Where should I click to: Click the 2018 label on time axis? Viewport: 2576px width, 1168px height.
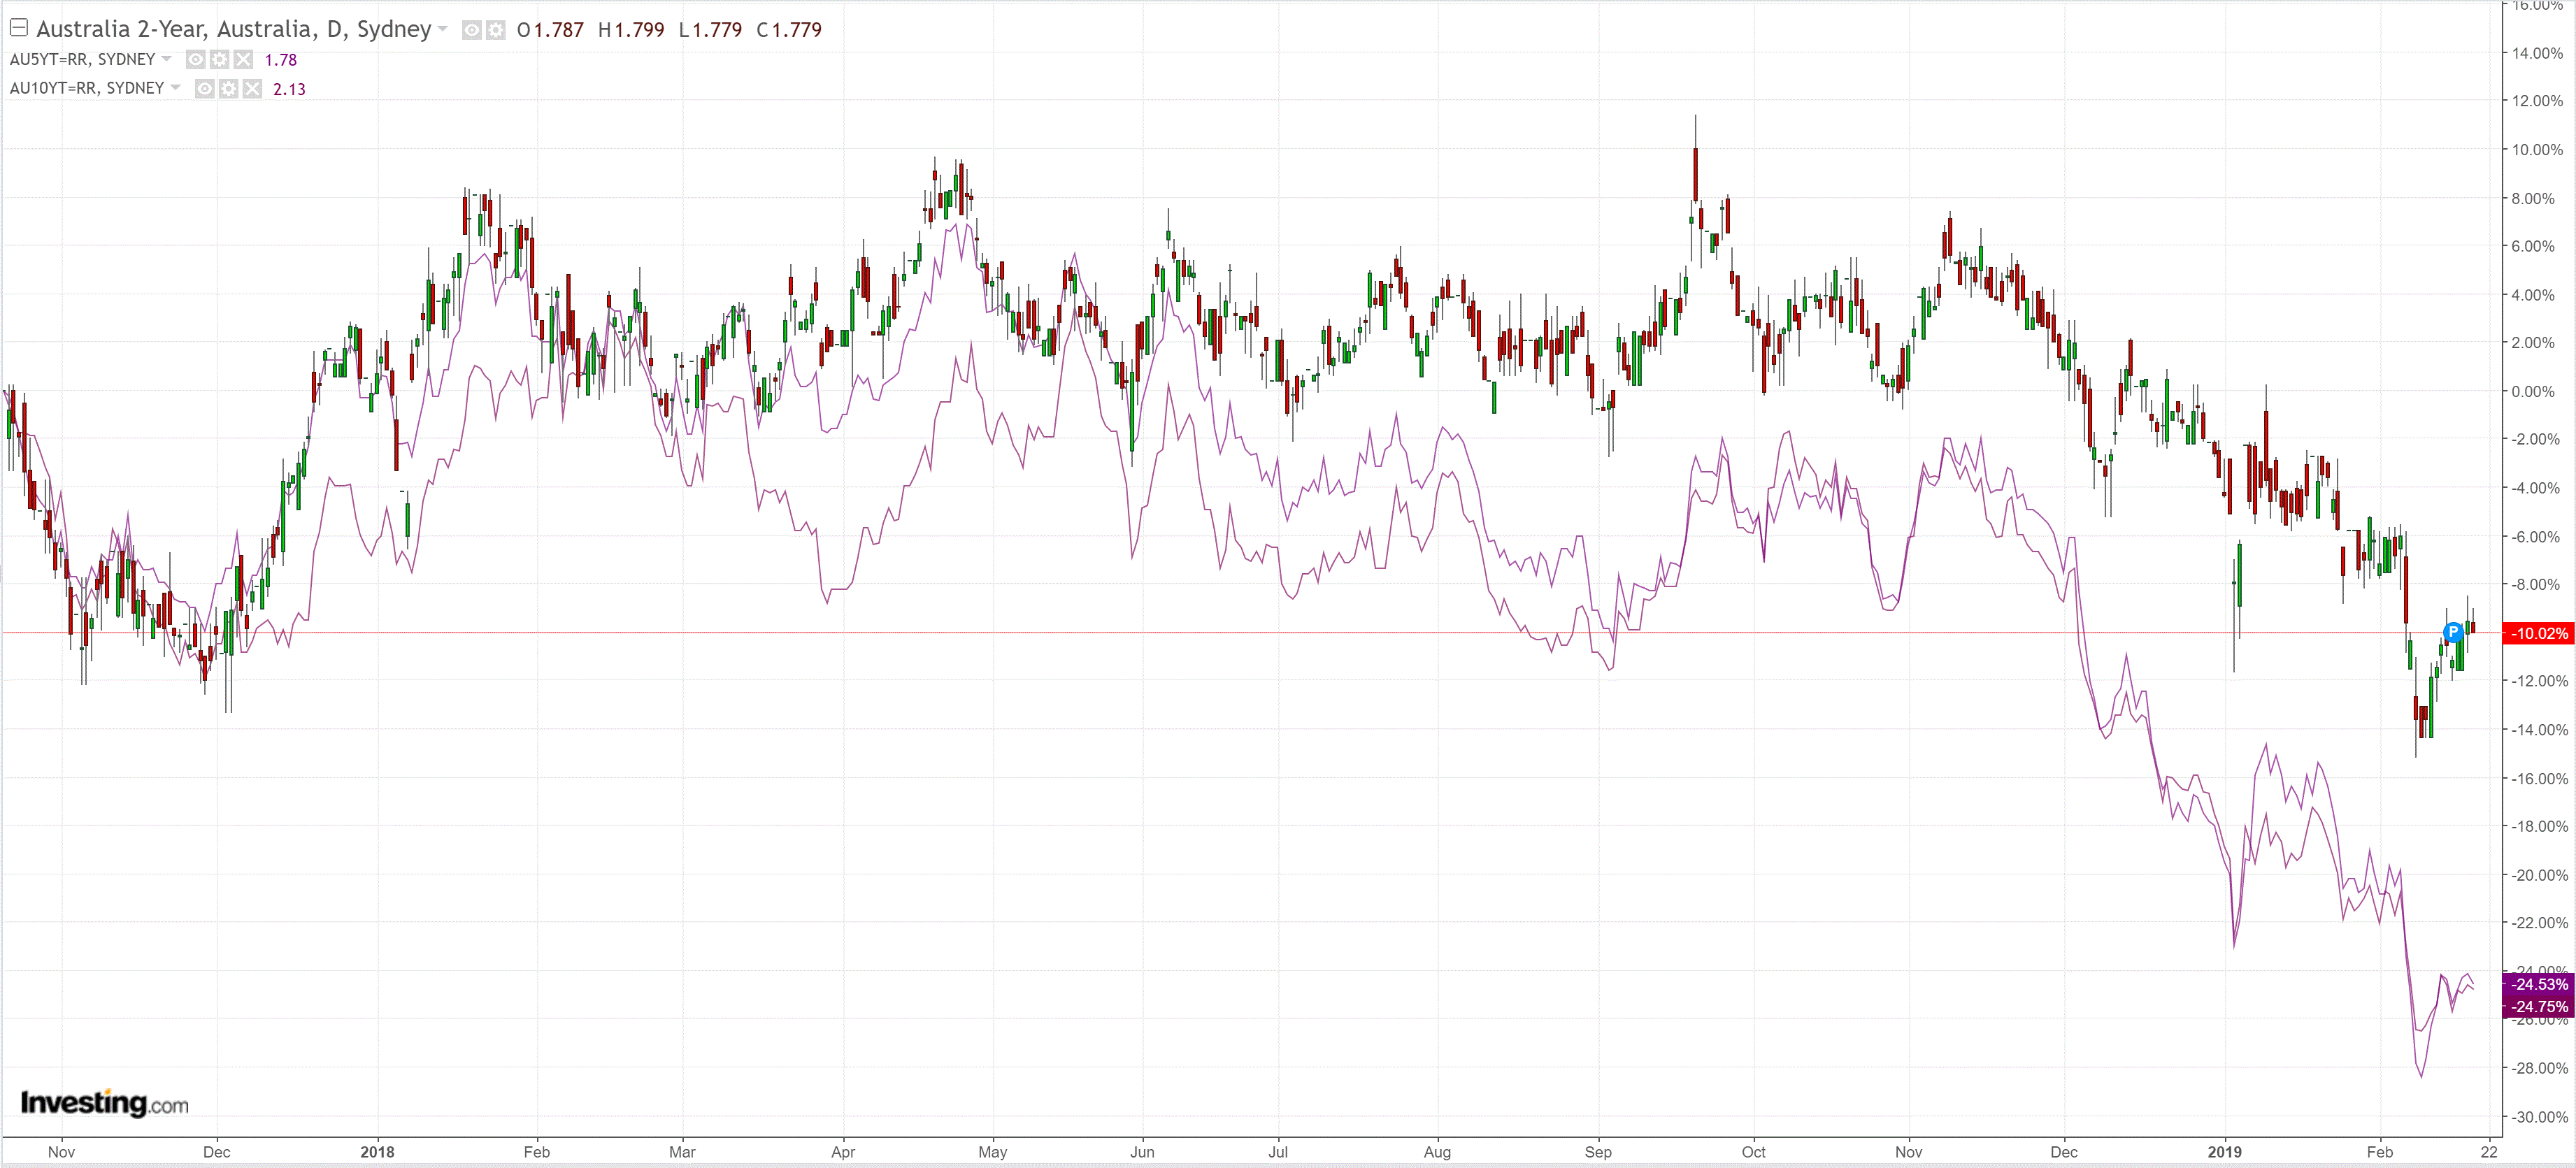(377, 1151)
